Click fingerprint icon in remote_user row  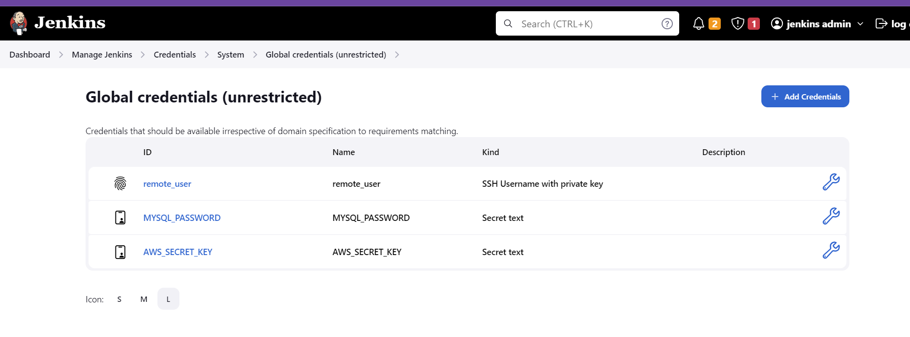pyautogui.click(x=120, y=183)
